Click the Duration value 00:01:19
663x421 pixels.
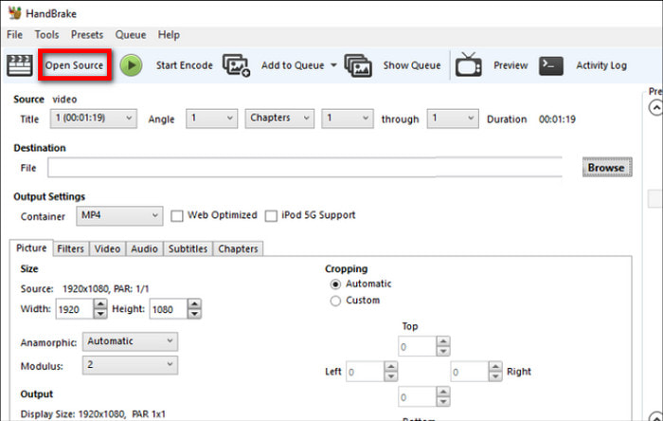point(557,119)
